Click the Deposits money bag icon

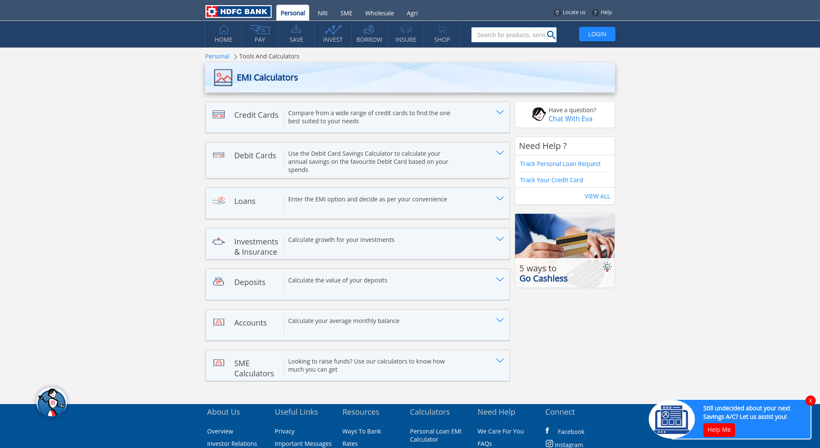click(x=219, y=282)
